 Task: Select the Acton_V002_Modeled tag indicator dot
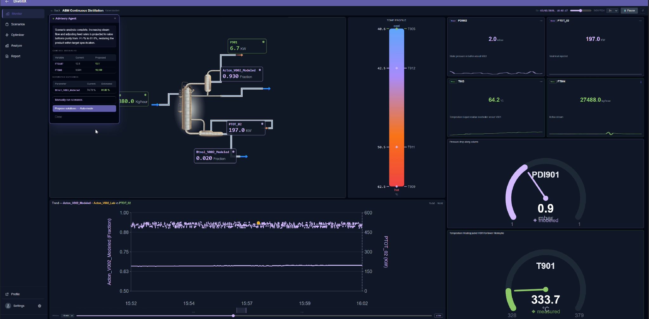pos(260,70)
